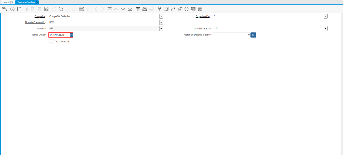Click the BCV conversion type field
Screen dimensions: 343x155
pyautogui.click(x=104, y=22)
